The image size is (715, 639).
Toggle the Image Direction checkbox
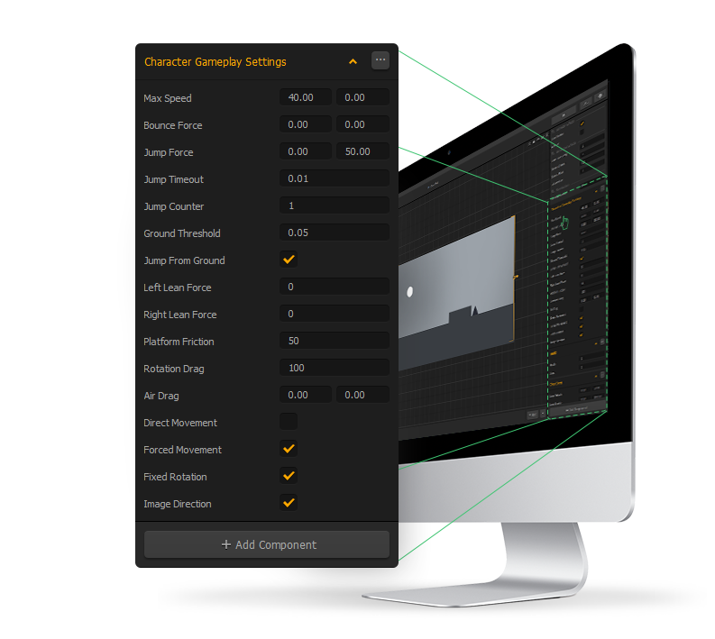click(289, 503)
